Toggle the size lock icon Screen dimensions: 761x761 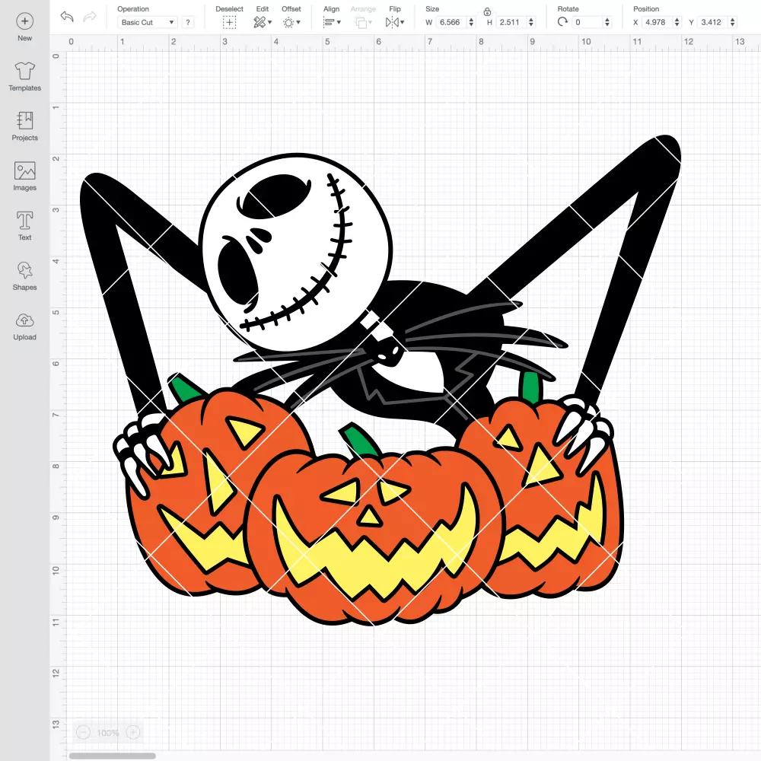(487, 11)
